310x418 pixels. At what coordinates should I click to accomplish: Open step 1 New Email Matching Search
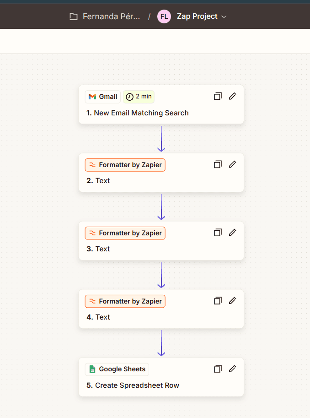click(x=139, y=113)
